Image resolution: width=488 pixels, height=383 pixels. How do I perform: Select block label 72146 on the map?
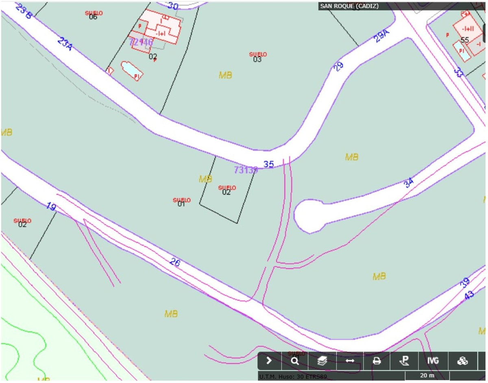point(141,42)
